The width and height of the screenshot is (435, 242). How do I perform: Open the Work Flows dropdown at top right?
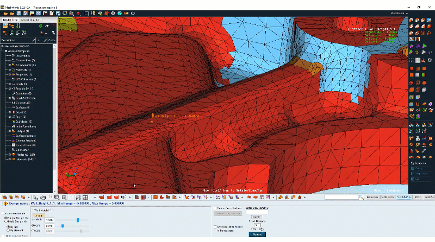[398, 13]
